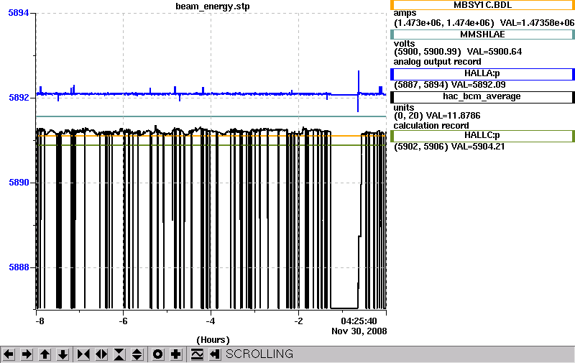This screenshot has width=575, height=363.
Task: Click the plus toolbar icon
Action: click(x=176, y=354)
